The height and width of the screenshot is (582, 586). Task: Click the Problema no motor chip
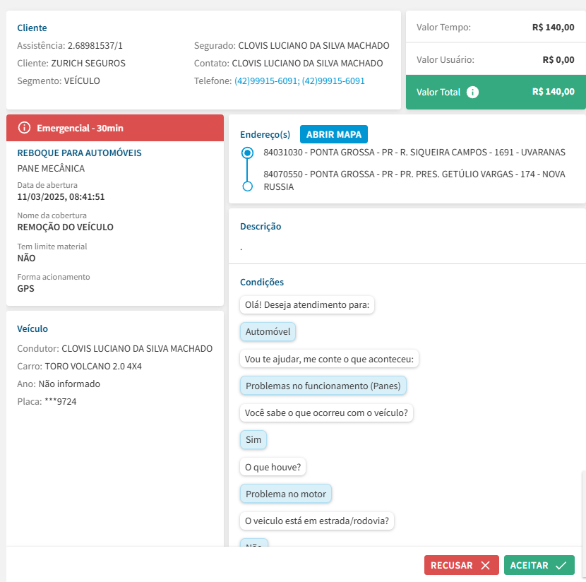pos(285,494)
